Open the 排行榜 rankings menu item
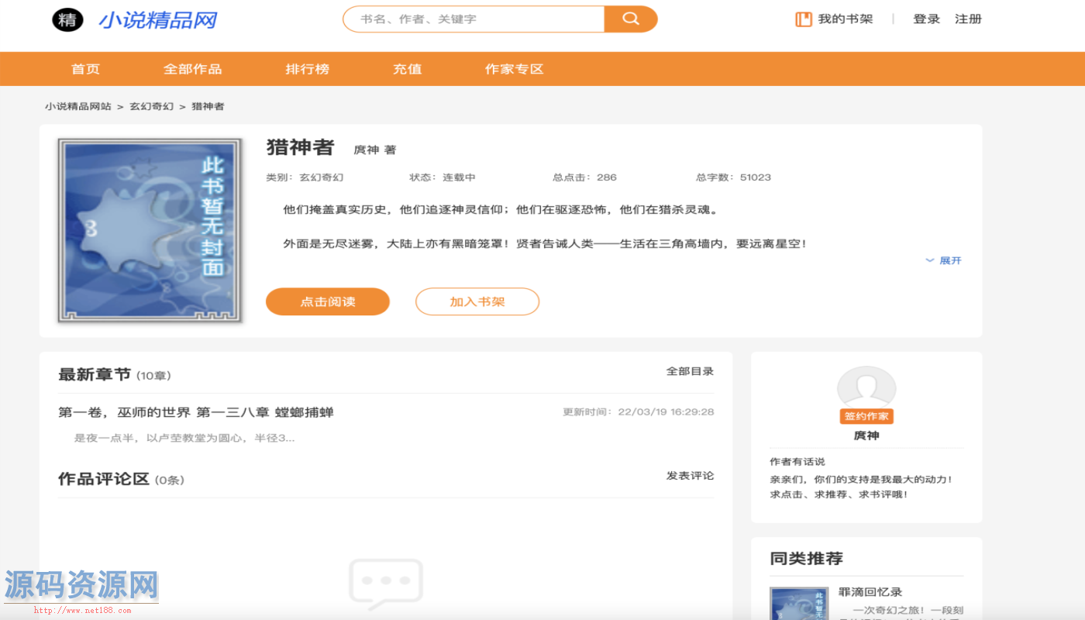Screen dimensions: 1085x620 307,69
